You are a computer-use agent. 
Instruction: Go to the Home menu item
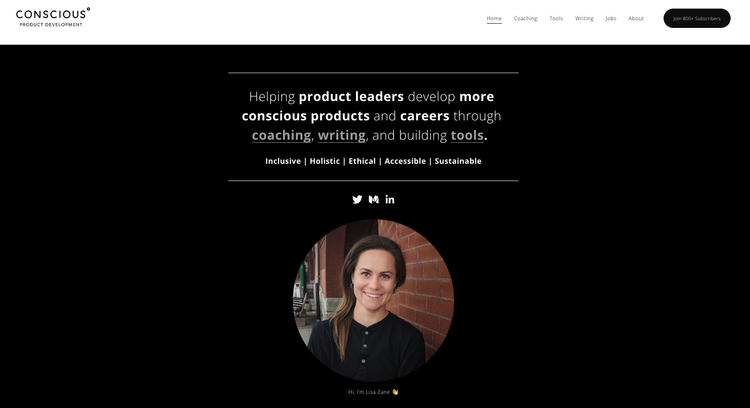tap(494, 18)
